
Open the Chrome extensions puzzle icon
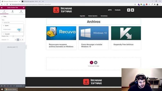pyautogui.click(x=155, y=5)
